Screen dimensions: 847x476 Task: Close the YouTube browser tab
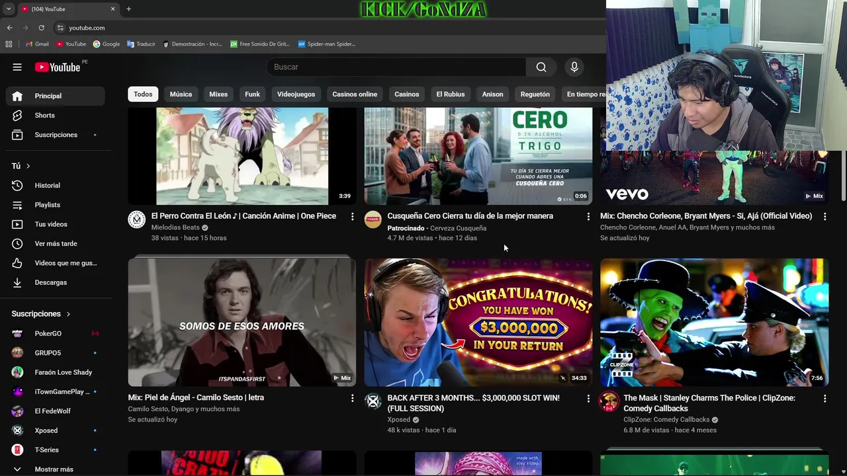112,9
